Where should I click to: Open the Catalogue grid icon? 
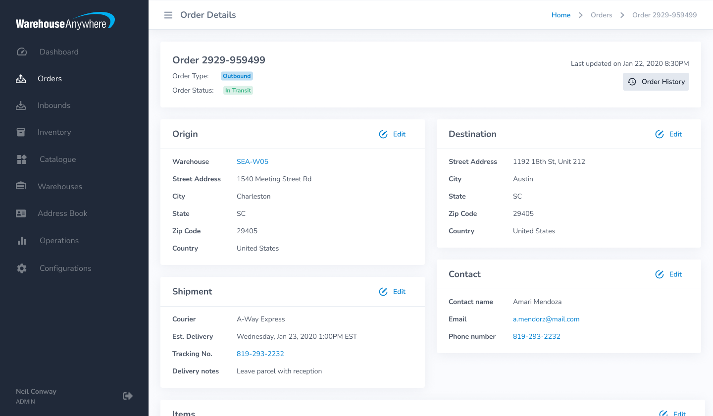22,159
